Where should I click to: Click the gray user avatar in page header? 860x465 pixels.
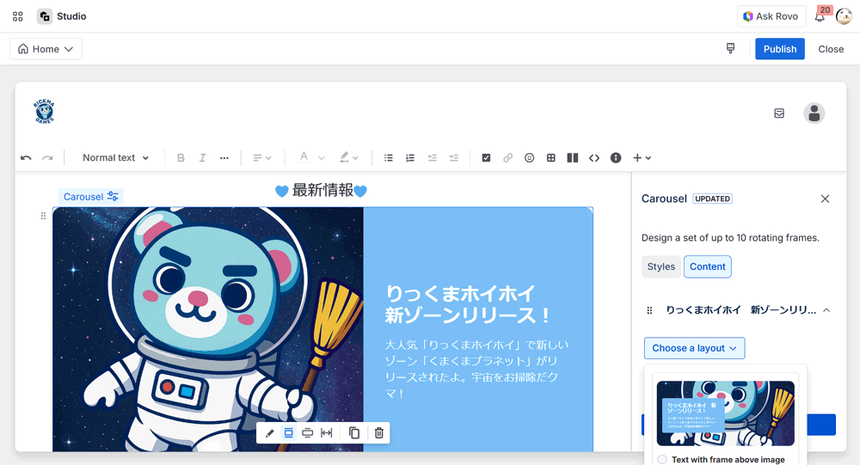(814, 113)
